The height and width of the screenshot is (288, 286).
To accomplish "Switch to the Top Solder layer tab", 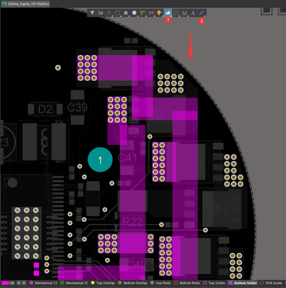I will [x=214, y=283].
